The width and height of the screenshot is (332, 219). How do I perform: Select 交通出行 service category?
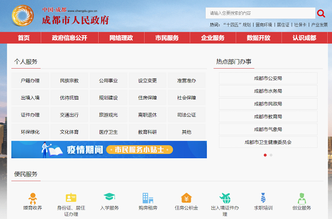tap(69, 115)
